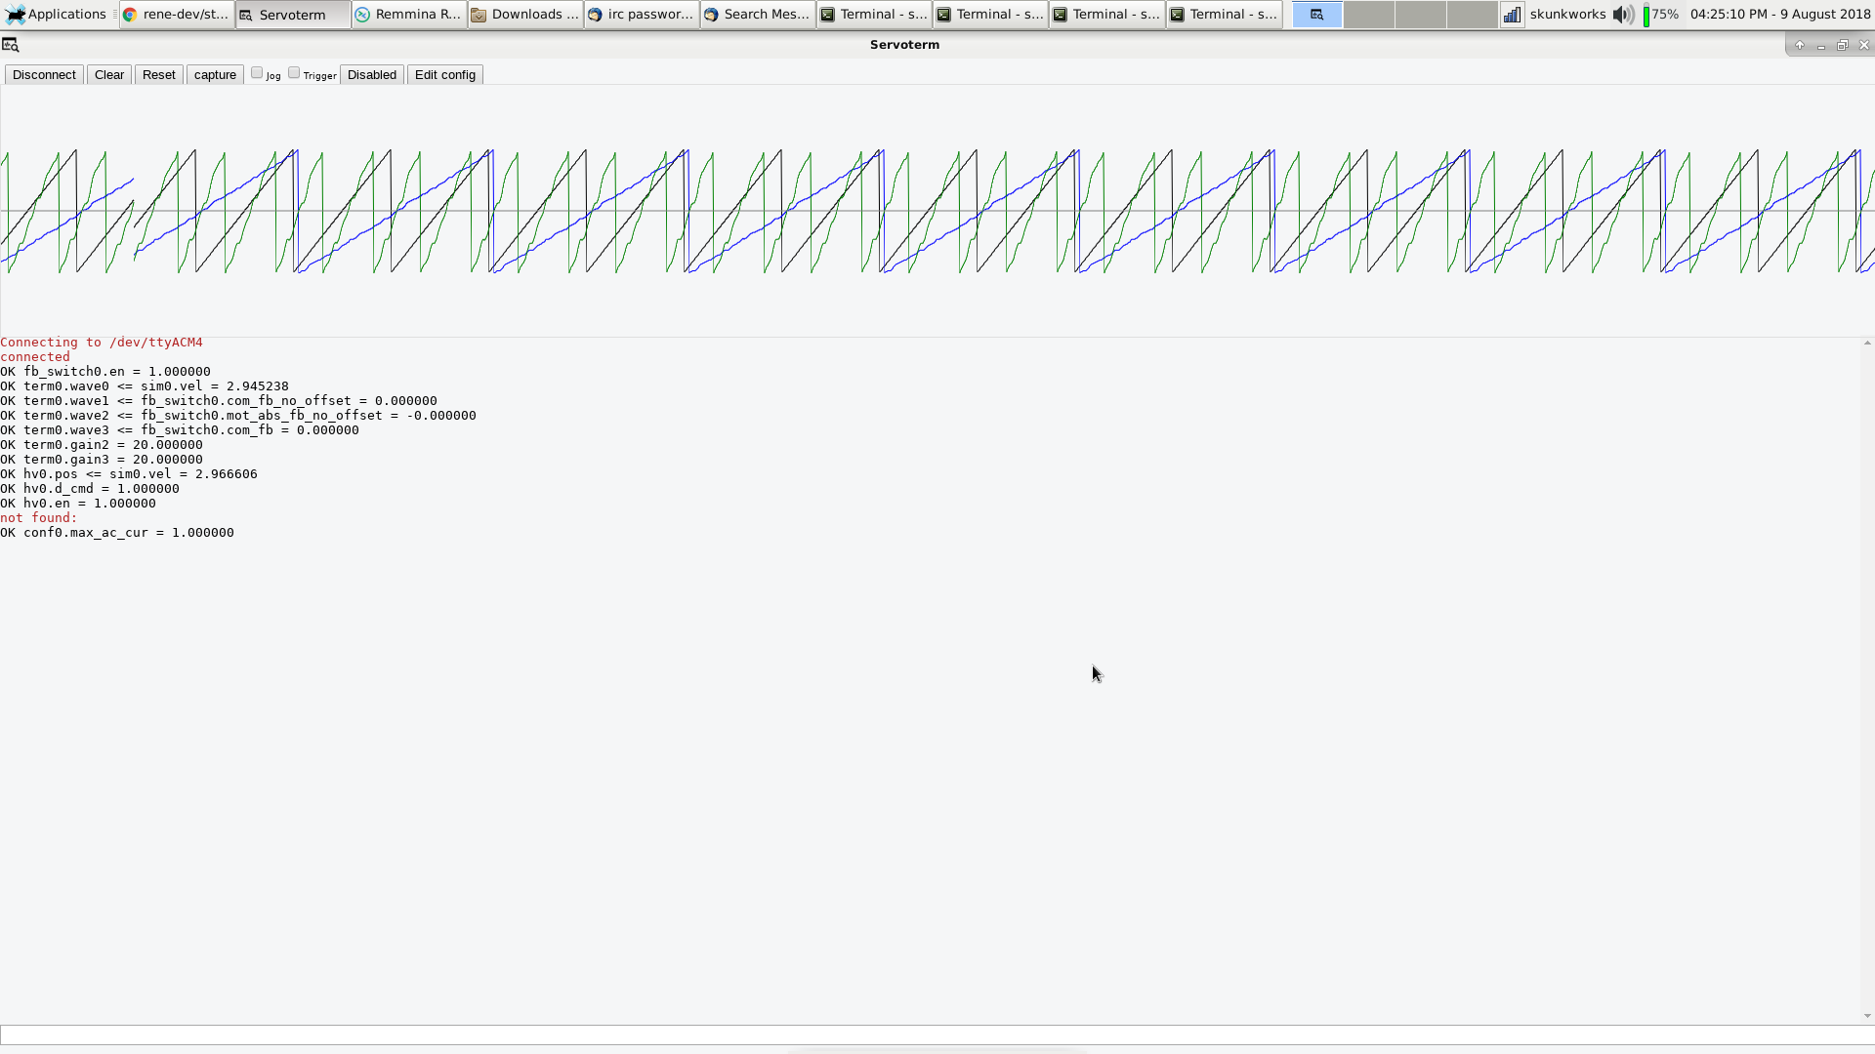Image resolution: width=1875 pixels, height=1054 pixels.
Task: Click the active first workspace in the pager
Action: (1316, 15)
